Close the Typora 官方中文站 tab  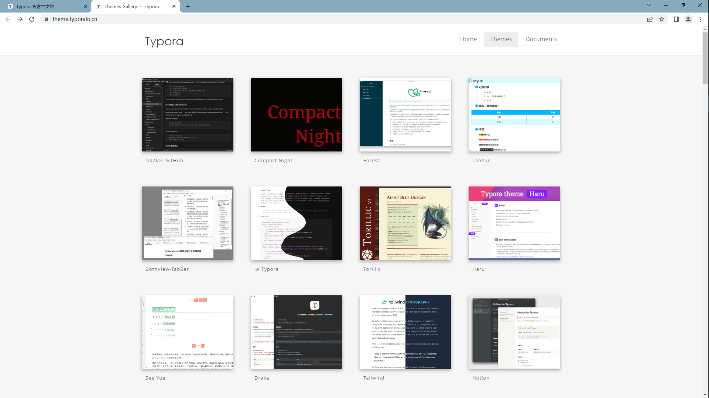point(86,6)
